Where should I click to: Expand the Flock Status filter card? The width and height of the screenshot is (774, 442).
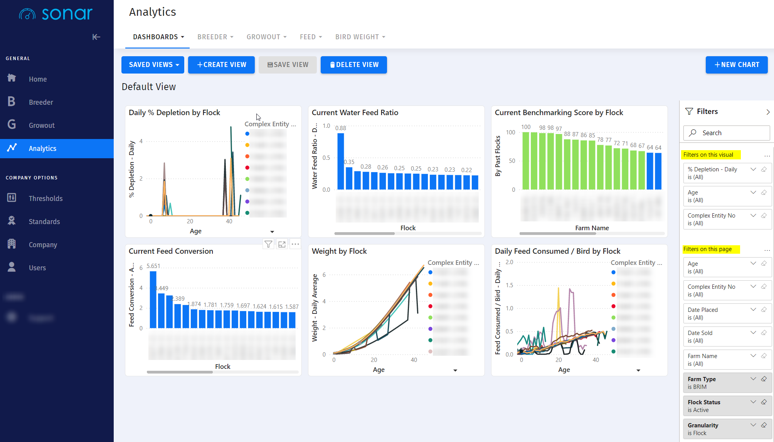coord(753,402)
